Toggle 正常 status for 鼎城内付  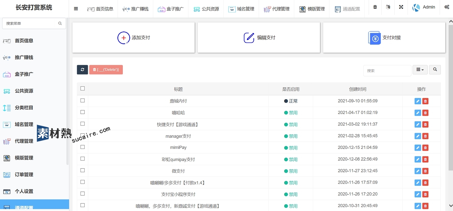click(x=291, y=101)
